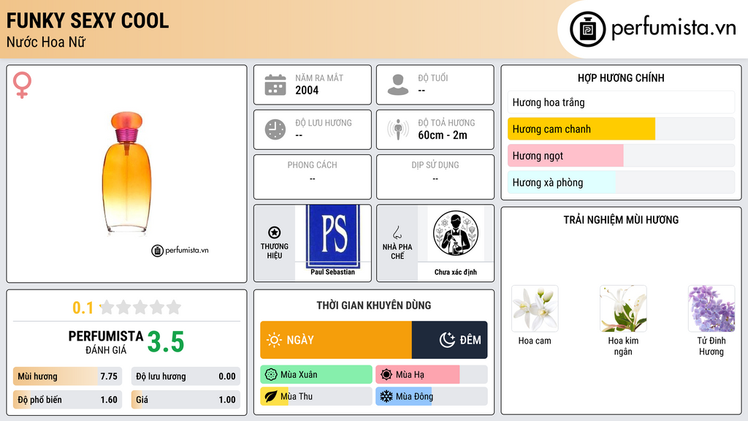The width and height of the screenshot is (748, 421).
Task: Click the FUNKY SEXY COOL title
Action: coord(88,20)
